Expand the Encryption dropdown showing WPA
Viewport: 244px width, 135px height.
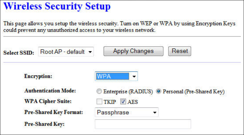pos(116,76)
